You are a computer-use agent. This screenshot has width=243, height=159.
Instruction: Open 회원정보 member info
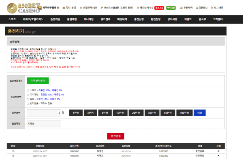[202, 8]
